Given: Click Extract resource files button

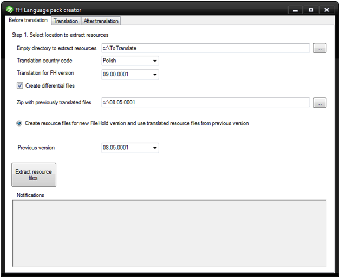Looking at the screenshot, I should tap(34, 175).
